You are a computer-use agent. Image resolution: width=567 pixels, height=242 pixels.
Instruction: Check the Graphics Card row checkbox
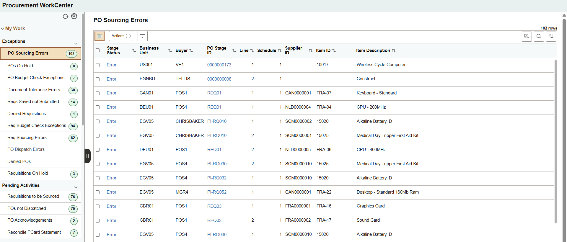click(98, 207)
